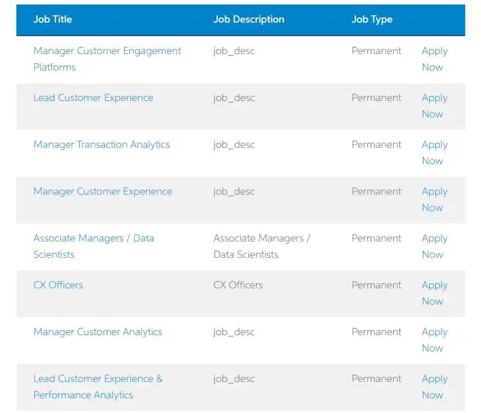481x413 pixels.
Task: Click Permanent in the CX Officers row
Action: [x=376, y=285]
